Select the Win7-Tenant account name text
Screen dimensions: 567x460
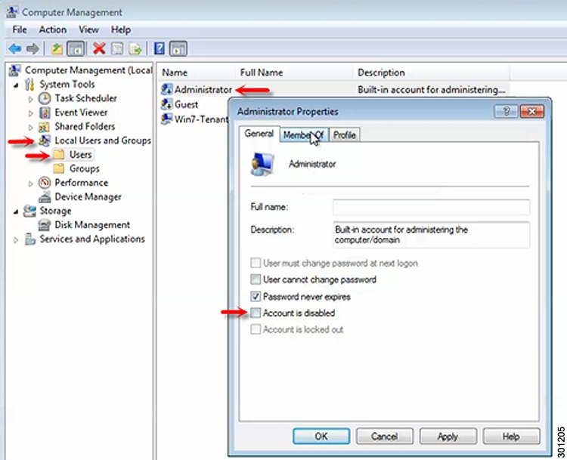pyautogui.click(x=201, y=119)
